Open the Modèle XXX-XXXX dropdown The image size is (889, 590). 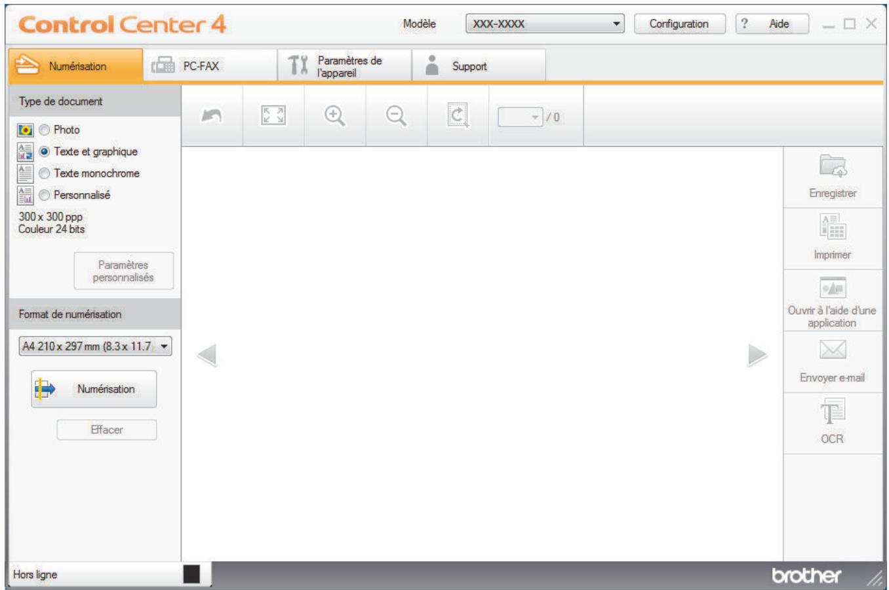point(545,24)
